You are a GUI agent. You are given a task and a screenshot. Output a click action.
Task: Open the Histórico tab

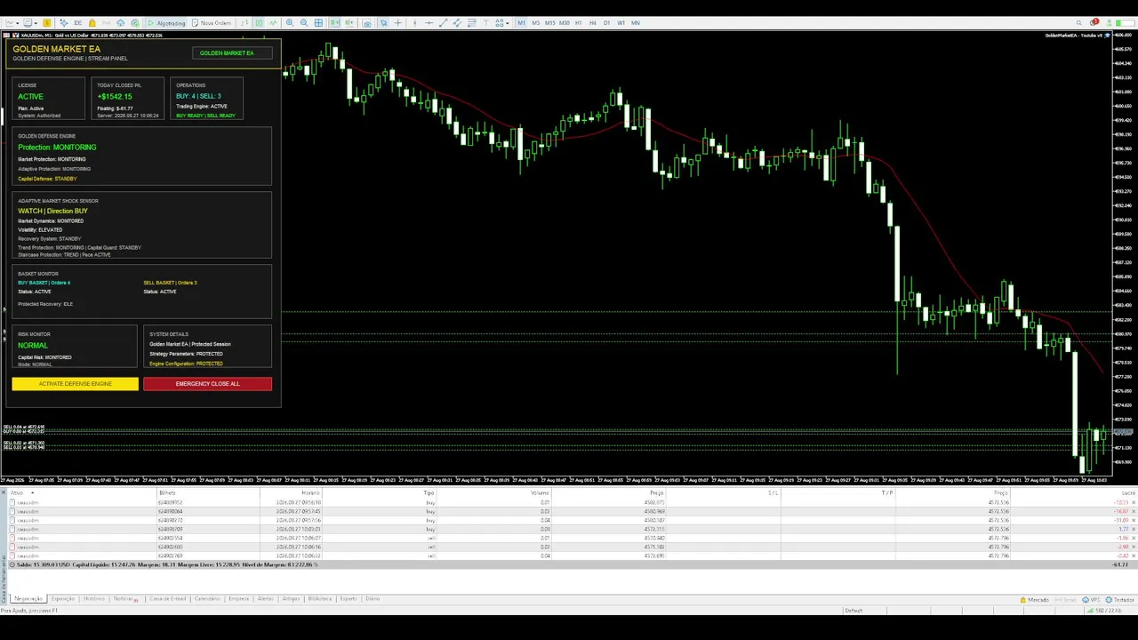pyautogui.click(x=94, y=599)
